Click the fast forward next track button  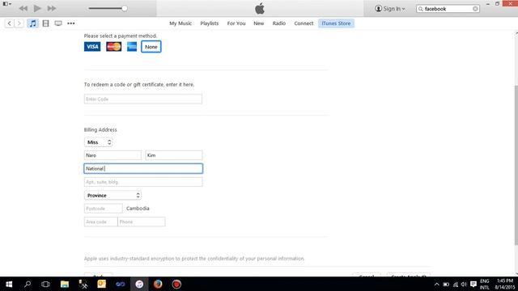tap(51, 8)
